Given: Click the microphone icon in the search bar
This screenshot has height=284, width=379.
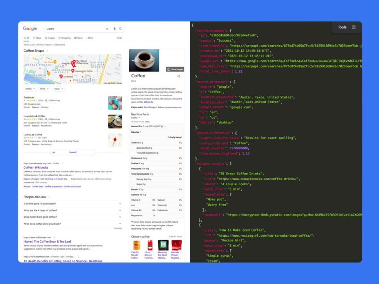Looking at the screenshot, I should 114,29.
